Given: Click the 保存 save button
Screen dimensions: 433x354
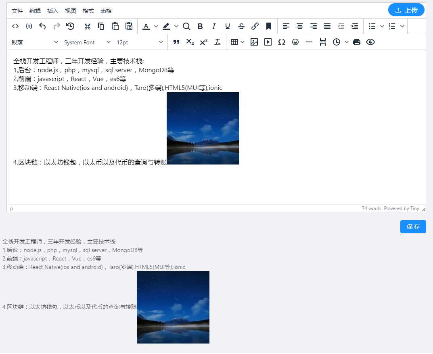Looking at the screenshot, I should coord(413,227).
